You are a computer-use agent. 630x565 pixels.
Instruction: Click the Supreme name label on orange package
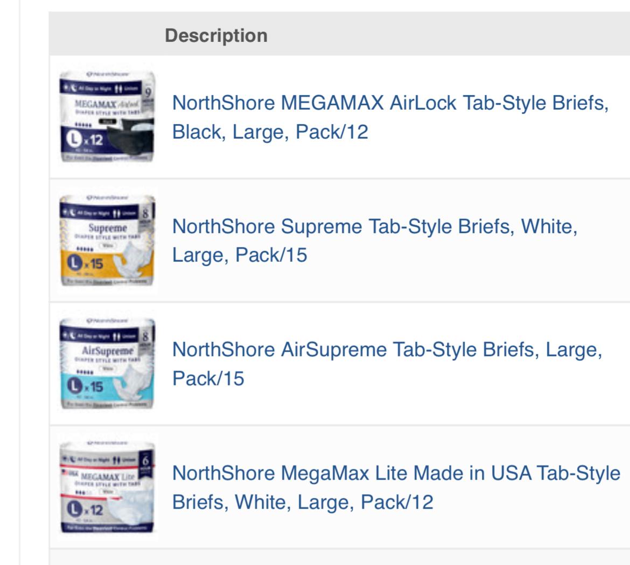point(108,228)
